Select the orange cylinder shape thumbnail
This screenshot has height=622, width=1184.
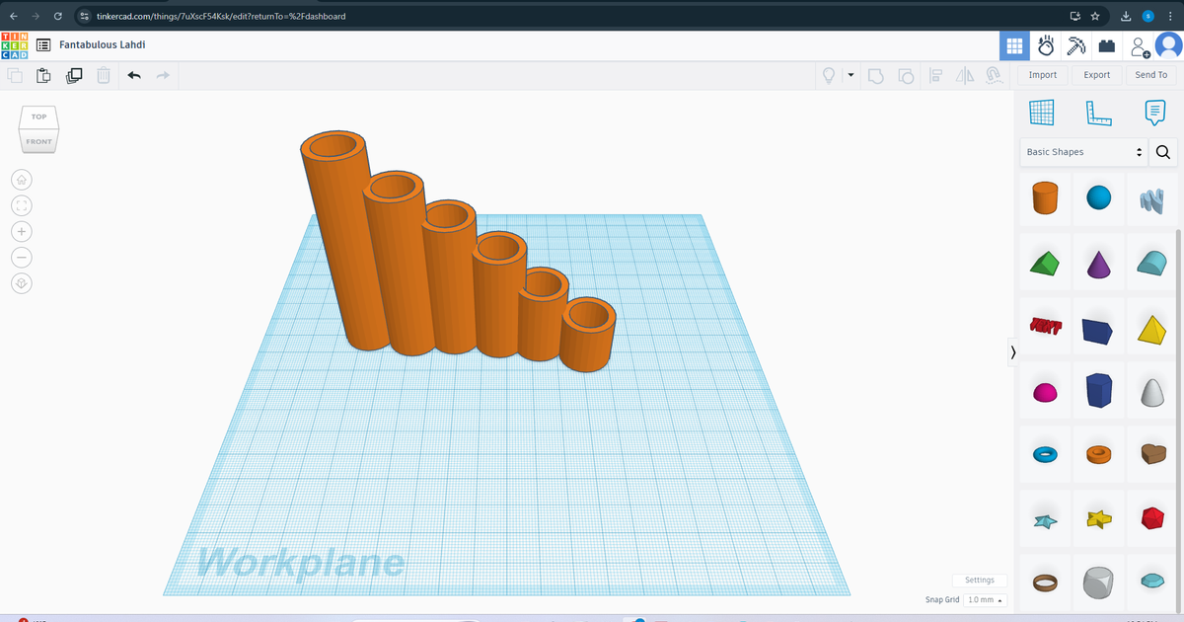[1044, 197]
